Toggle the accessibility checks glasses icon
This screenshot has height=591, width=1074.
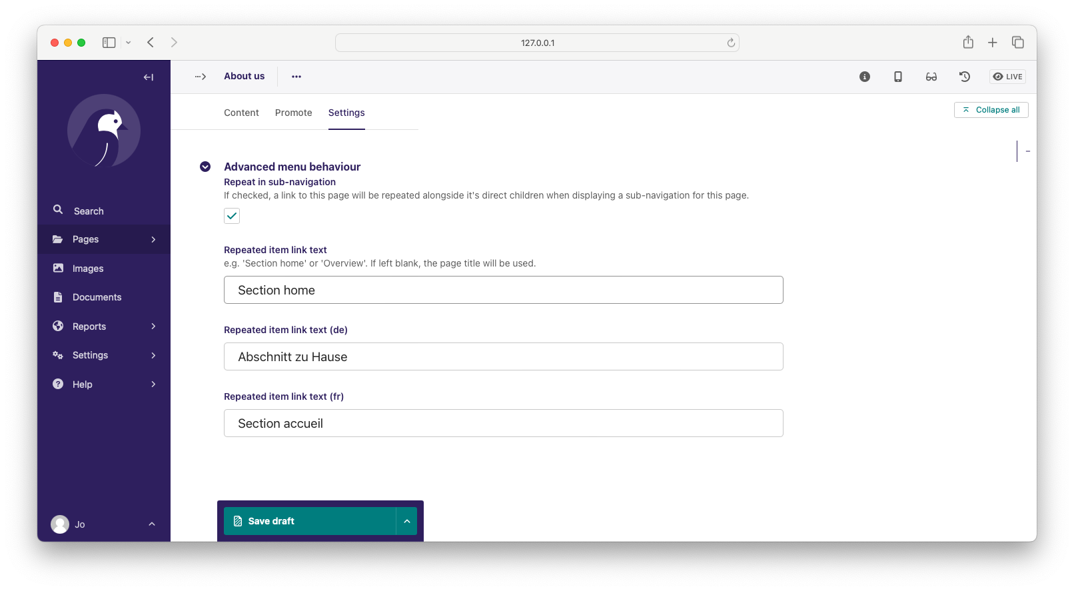[931, 77]
